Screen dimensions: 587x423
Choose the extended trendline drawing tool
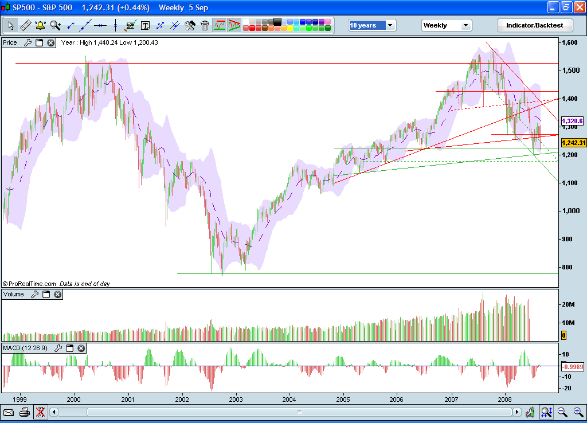[x=85, y=25]
